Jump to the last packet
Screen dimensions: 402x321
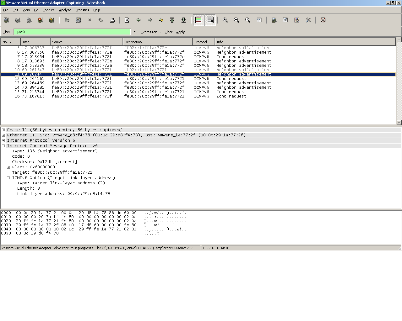tap(184, 20)
